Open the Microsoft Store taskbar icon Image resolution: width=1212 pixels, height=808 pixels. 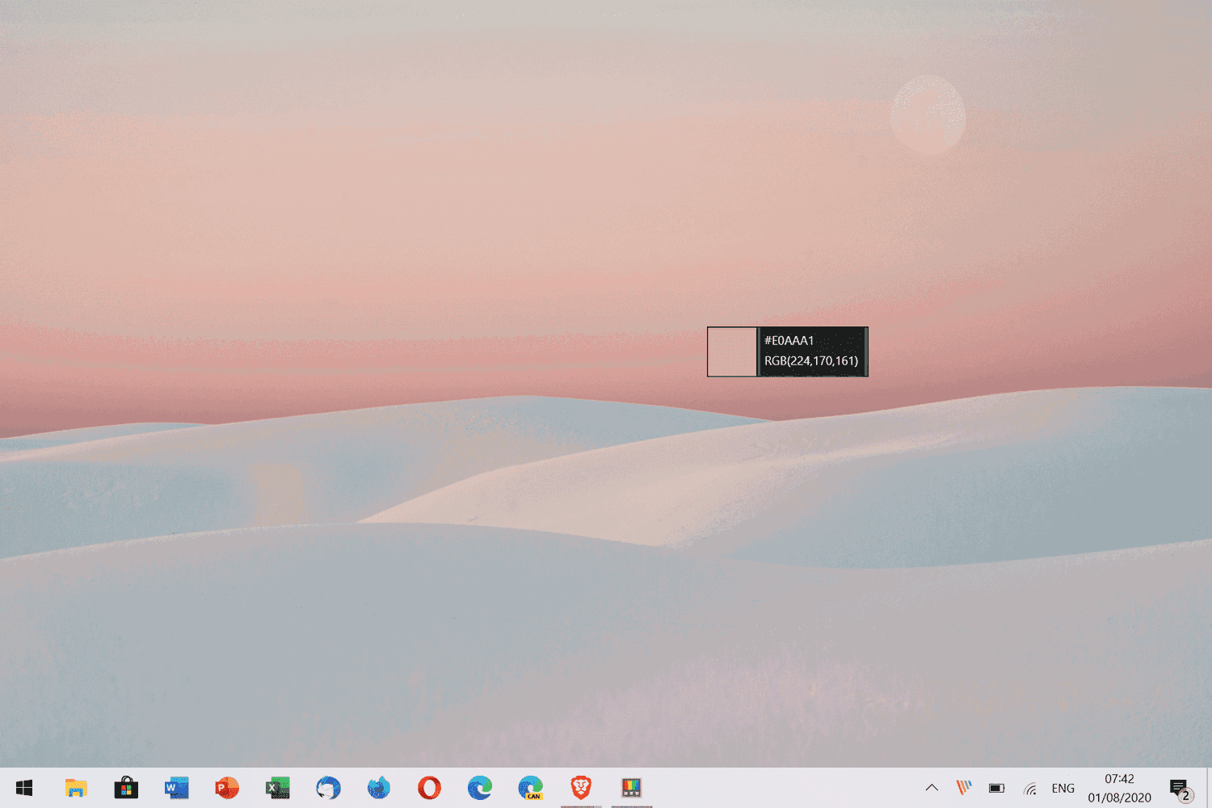click(126, 788)
